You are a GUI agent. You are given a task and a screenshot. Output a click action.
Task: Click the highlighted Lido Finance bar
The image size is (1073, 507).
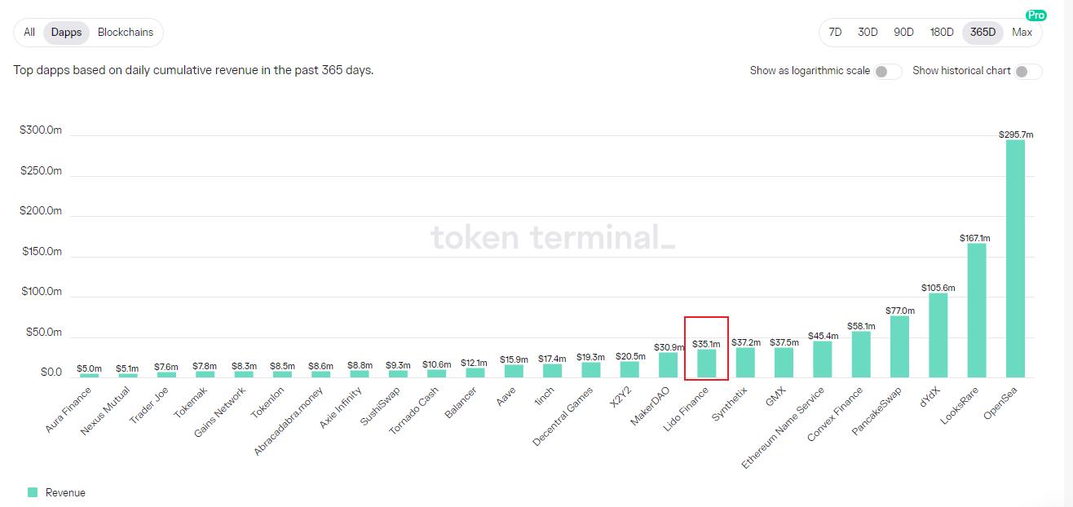707,364
